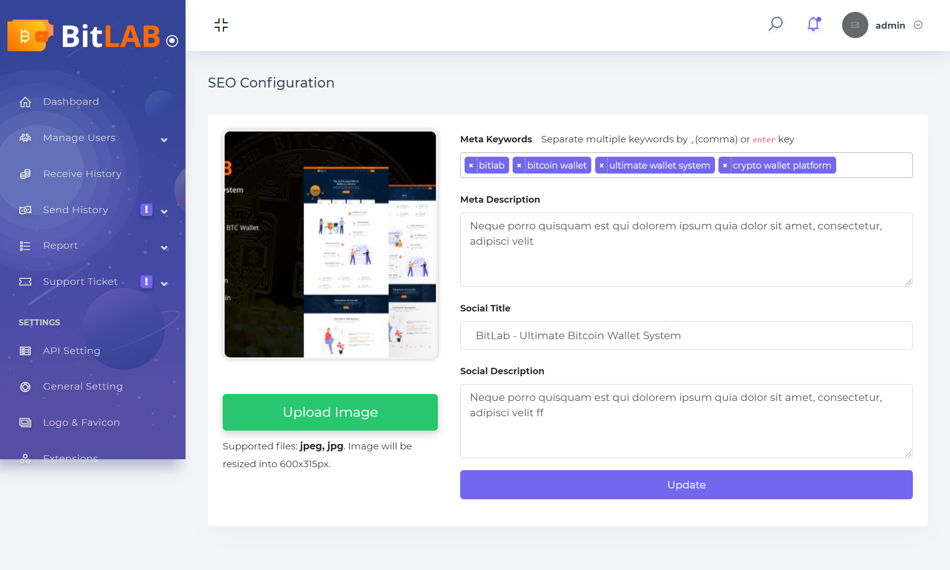Open the search from the top bar
The image size is (950, 570).
(775, 24)
